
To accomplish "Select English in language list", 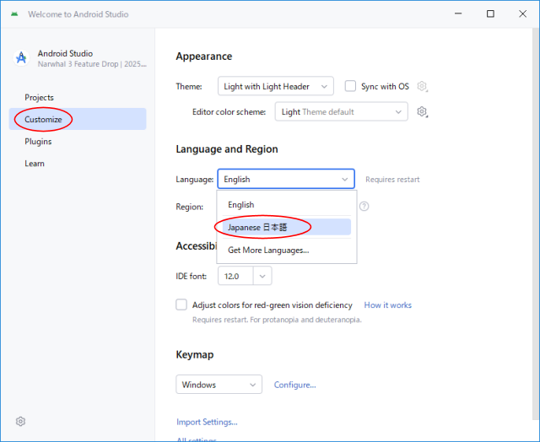I will [x=287, y=205].
